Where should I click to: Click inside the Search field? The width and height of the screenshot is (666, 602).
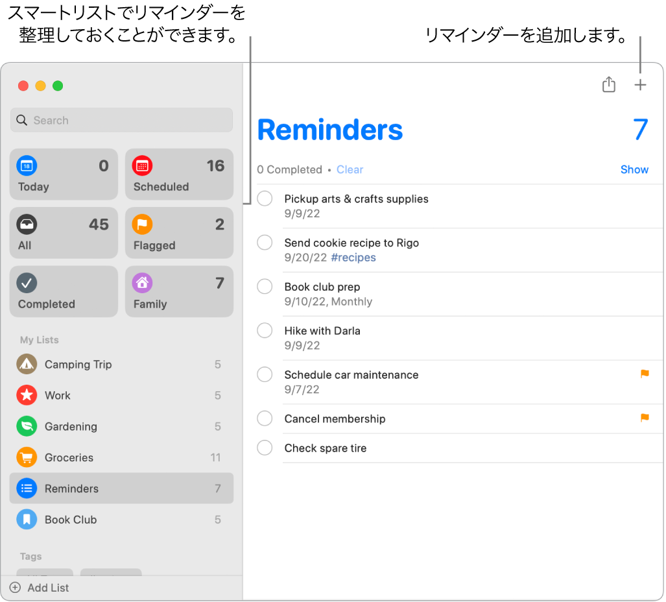click(121, 120)
